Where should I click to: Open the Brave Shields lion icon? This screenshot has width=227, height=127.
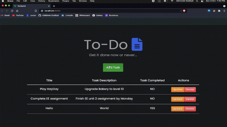coord(184,11)
